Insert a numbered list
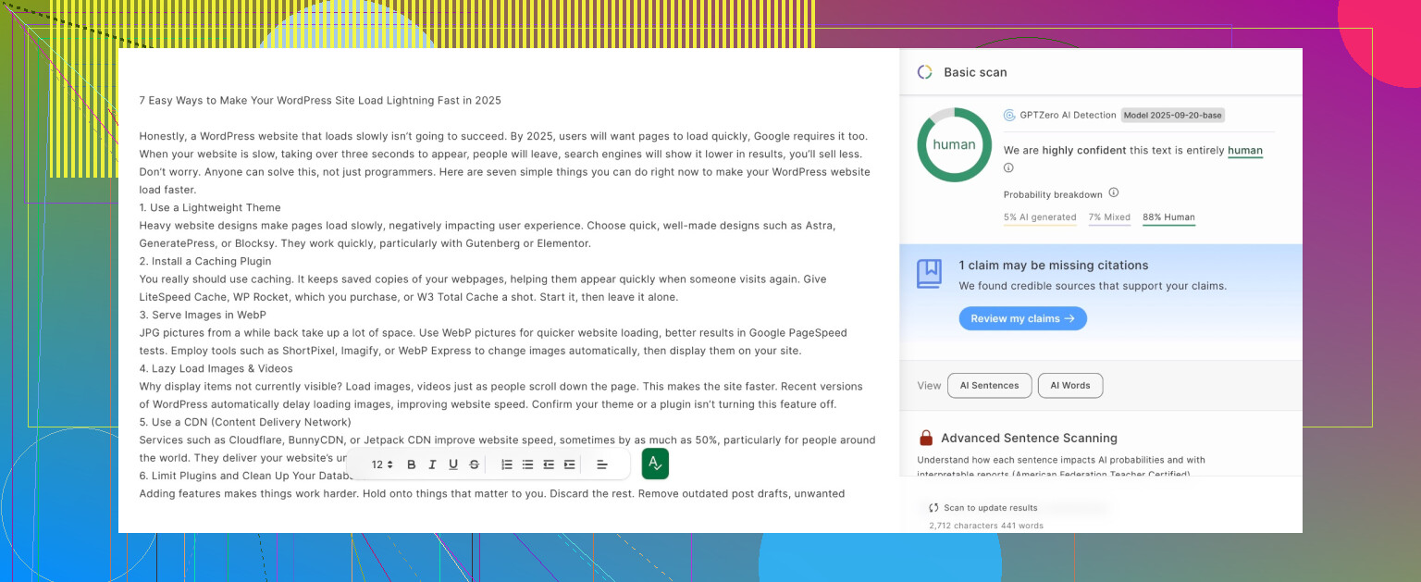This screenshot has width=1421, height=582. 507,464
